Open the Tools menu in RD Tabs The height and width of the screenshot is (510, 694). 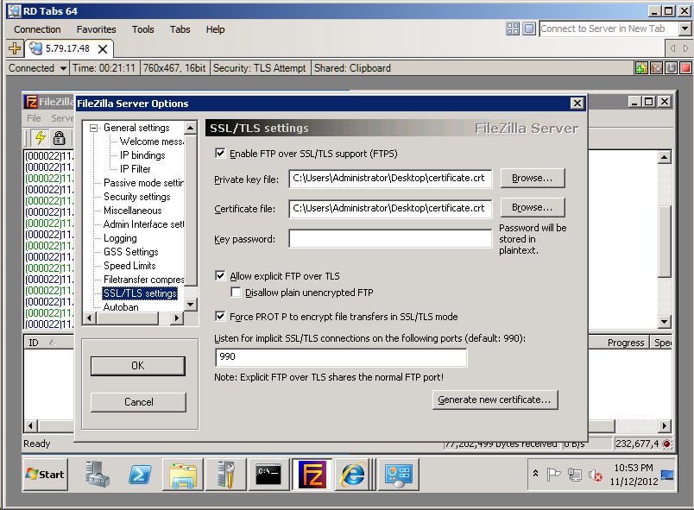pyautogui.click(x=142, y=29)
